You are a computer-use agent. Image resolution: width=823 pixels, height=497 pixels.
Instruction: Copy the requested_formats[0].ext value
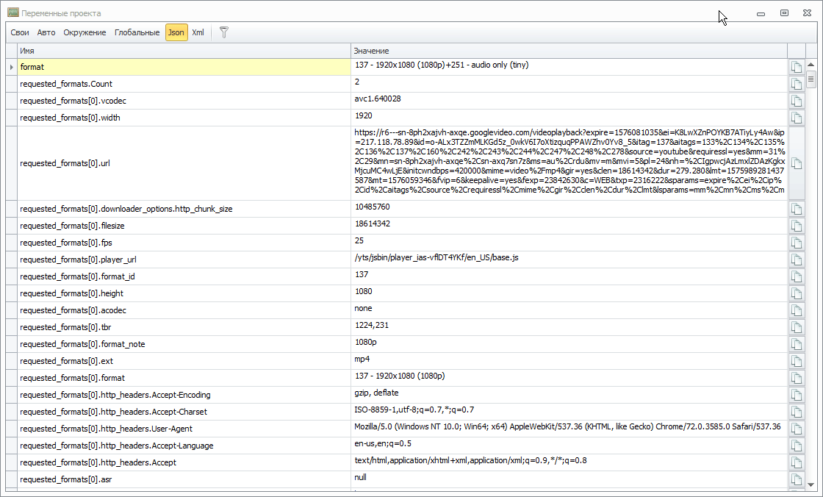click(x=796, y=361)
